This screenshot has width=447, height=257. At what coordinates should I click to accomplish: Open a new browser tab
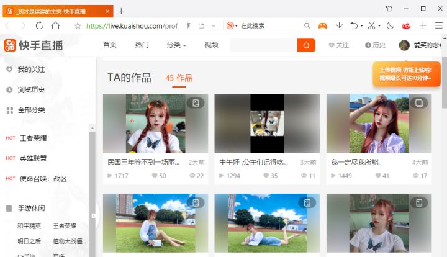click(x=121, y=11)
